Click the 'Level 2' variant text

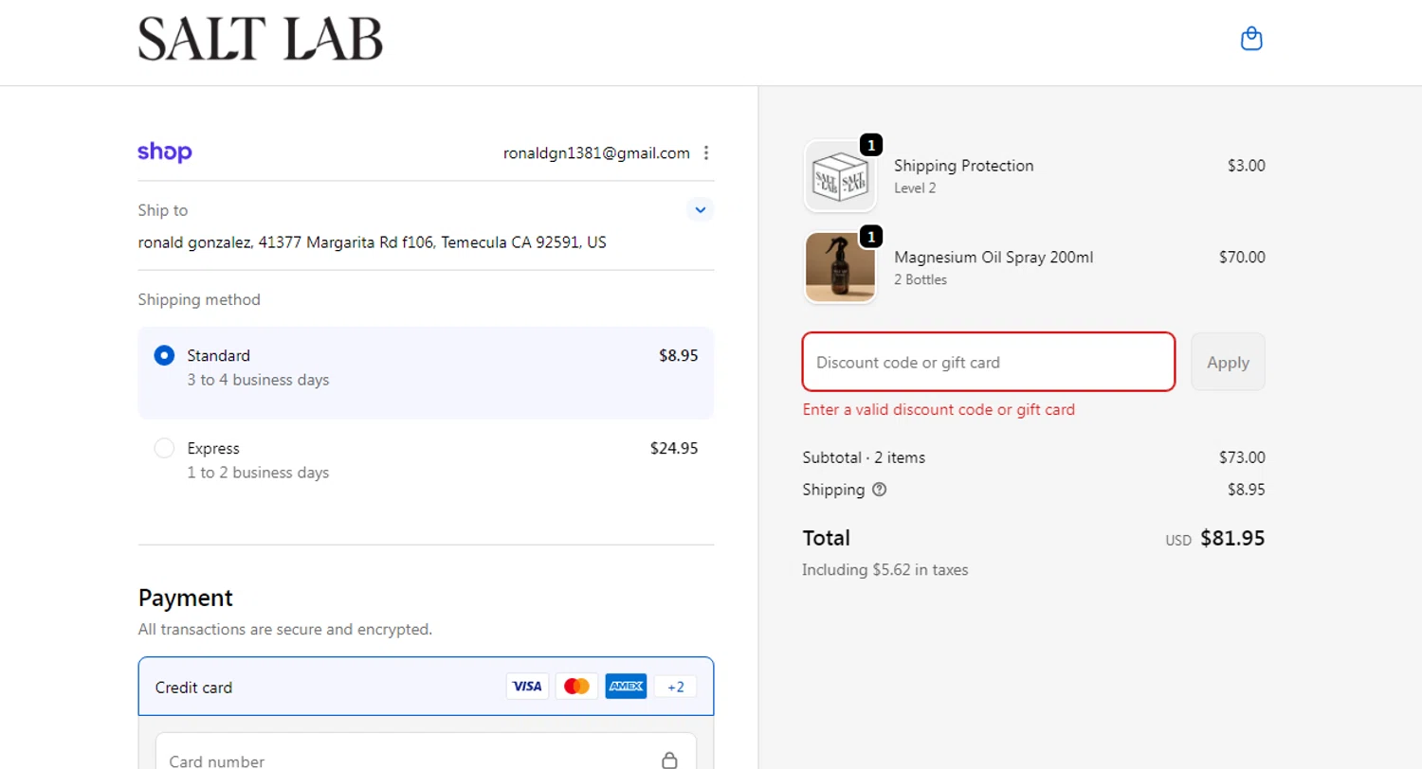915,188
